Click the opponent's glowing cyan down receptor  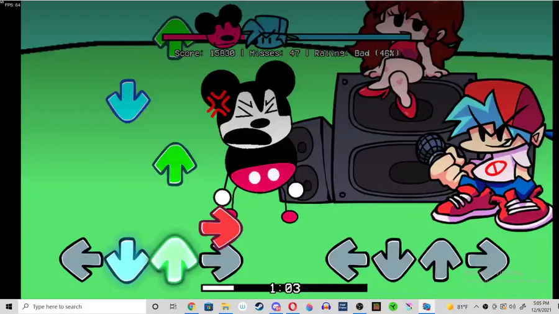click(127, 260)
